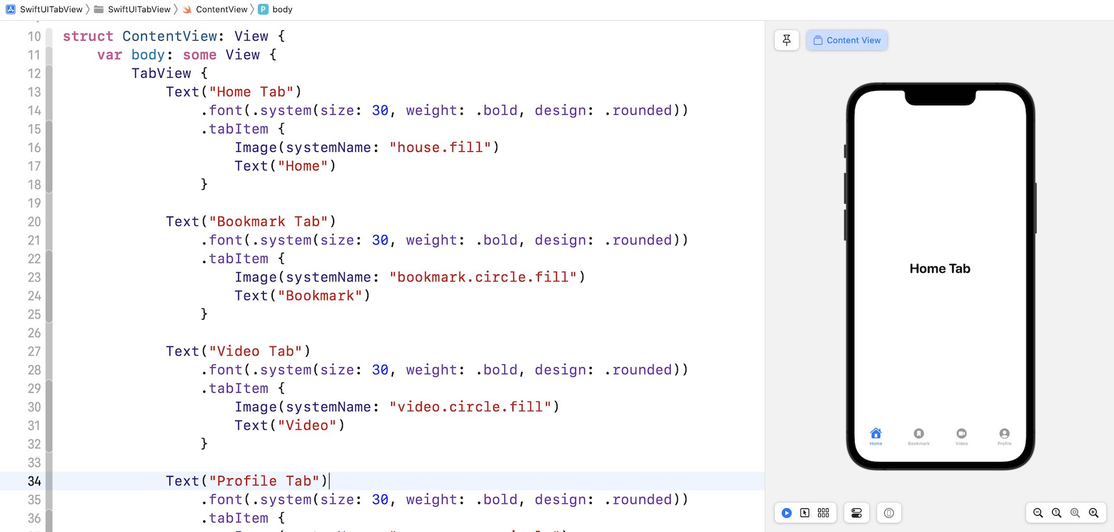Select the Profile tab in the simulator preview
Screen dimensions: 1114x532
pos(1004,437)
